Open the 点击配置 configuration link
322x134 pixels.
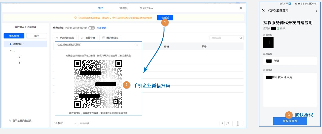coord(102,28)
